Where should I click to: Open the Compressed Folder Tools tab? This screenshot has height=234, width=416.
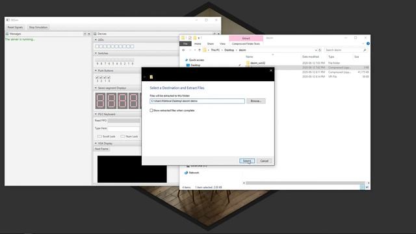tap(246, 44)
